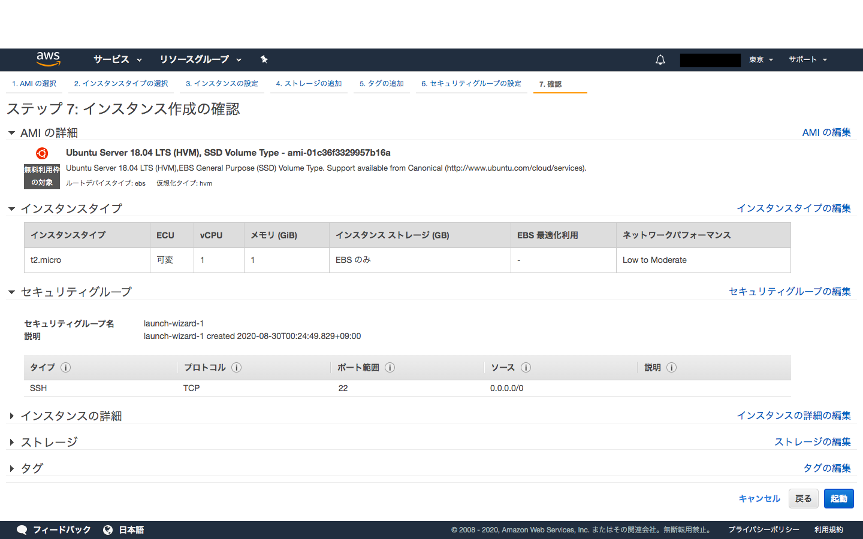The image size is (863, 539).
Task: Click the blue 起動 launch button
Action: [x=839, y=499]
